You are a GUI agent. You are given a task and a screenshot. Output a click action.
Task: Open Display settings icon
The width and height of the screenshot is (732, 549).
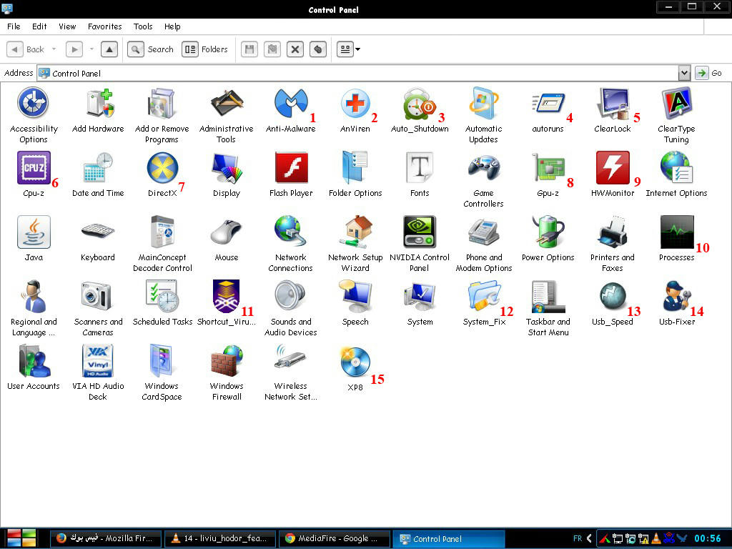pos(227,167)
